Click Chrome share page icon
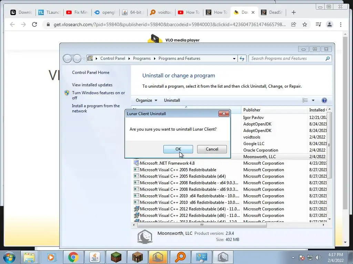The width and height of the screenshot is (353, 264). coord(294,24)
